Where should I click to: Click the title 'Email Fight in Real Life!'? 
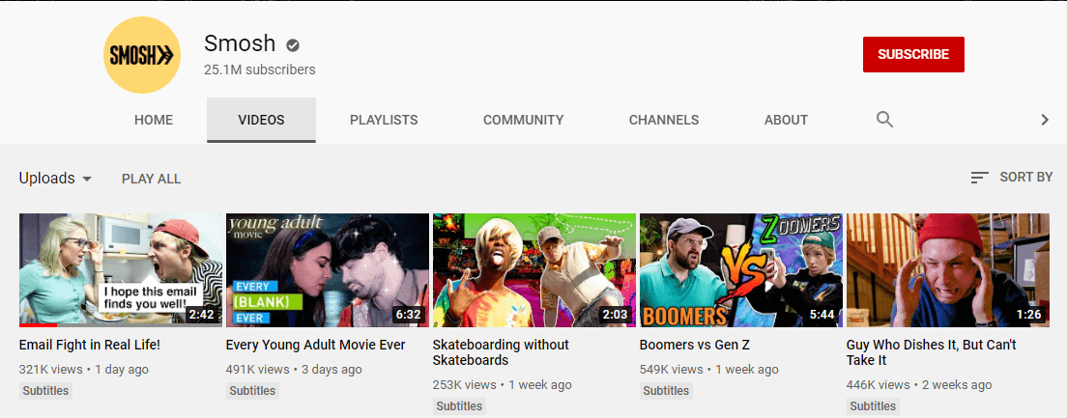click(90, 345)
